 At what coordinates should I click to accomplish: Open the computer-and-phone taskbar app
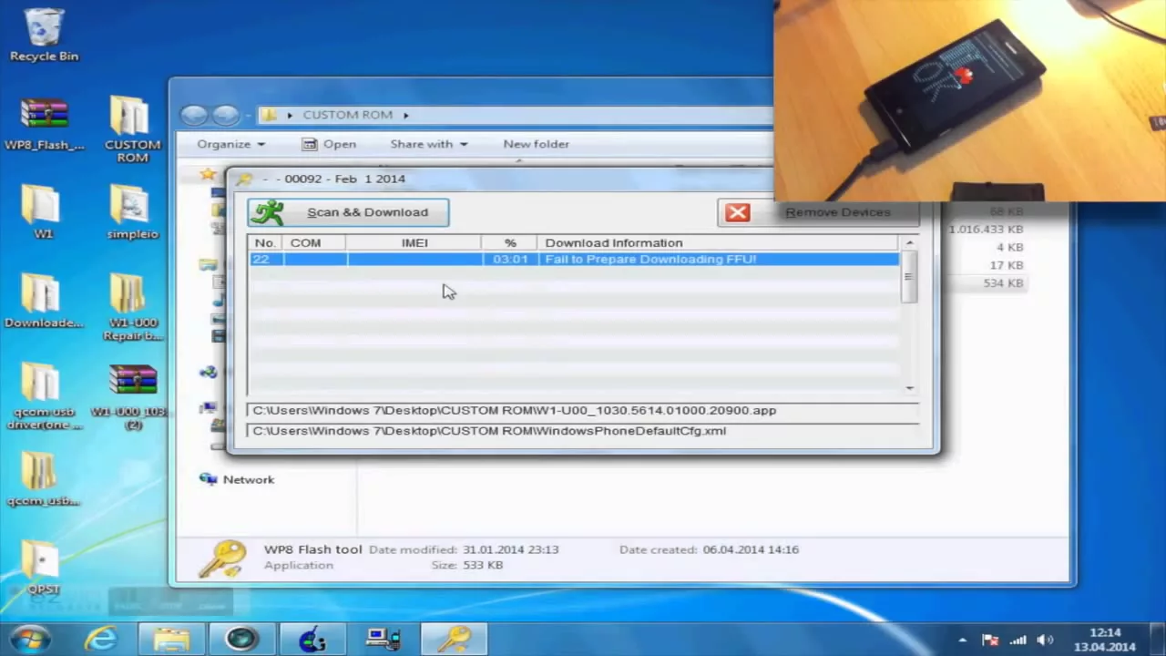point(384,640)
